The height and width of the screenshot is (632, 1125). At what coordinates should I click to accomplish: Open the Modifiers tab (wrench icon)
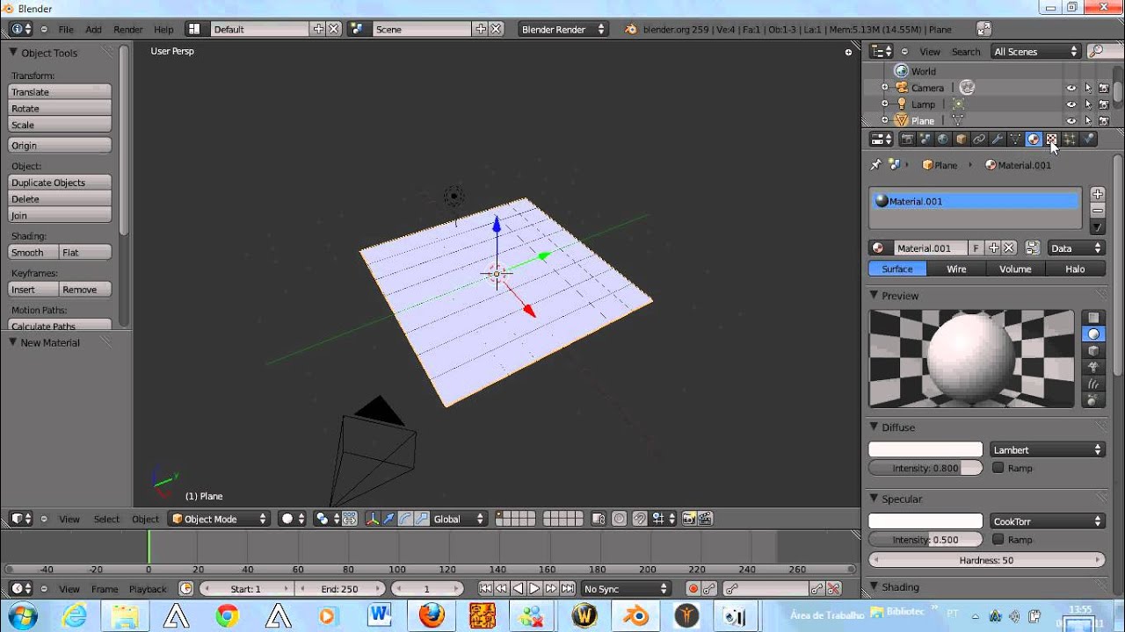pyautogui.click(x=998, y=139)
